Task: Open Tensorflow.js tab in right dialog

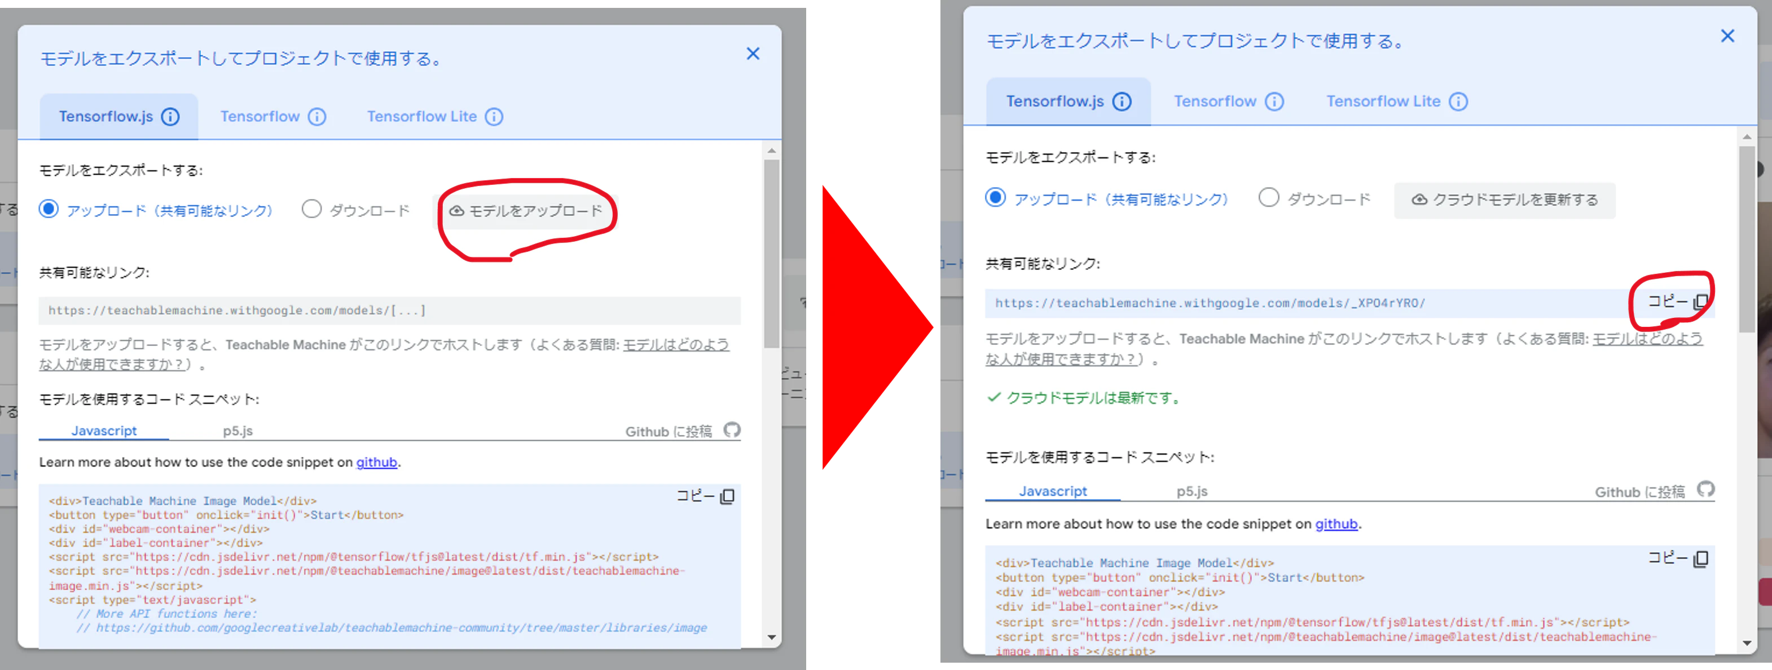Action: click(x=1069, y=101)
